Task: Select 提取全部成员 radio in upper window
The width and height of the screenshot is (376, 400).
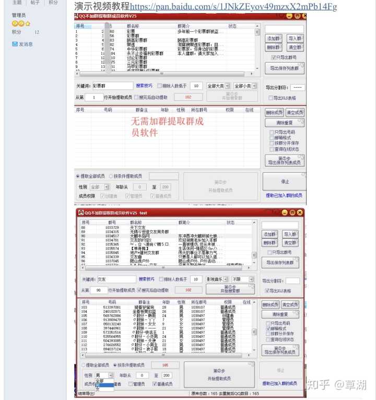Action: pos(78,177)
